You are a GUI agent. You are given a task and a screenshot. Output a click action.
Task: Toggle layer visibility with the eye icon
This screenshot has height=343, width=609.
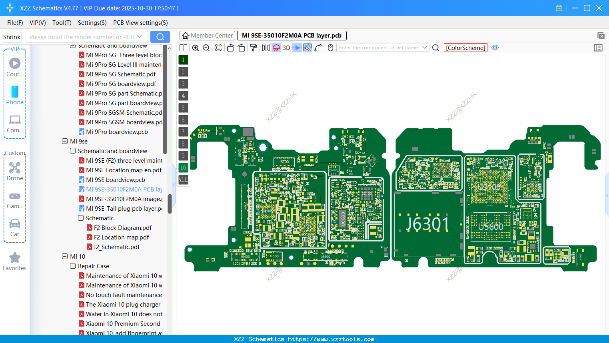(x=495, y=48)
